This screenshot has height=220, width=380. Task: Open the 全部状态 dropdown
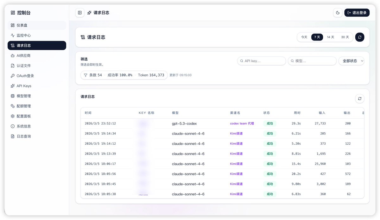[351, 61]
